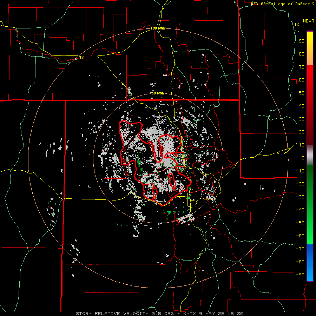Click the -40 value on the velocity scale
Viewport: 316px width, 316px height.
(x=300, y=210)
